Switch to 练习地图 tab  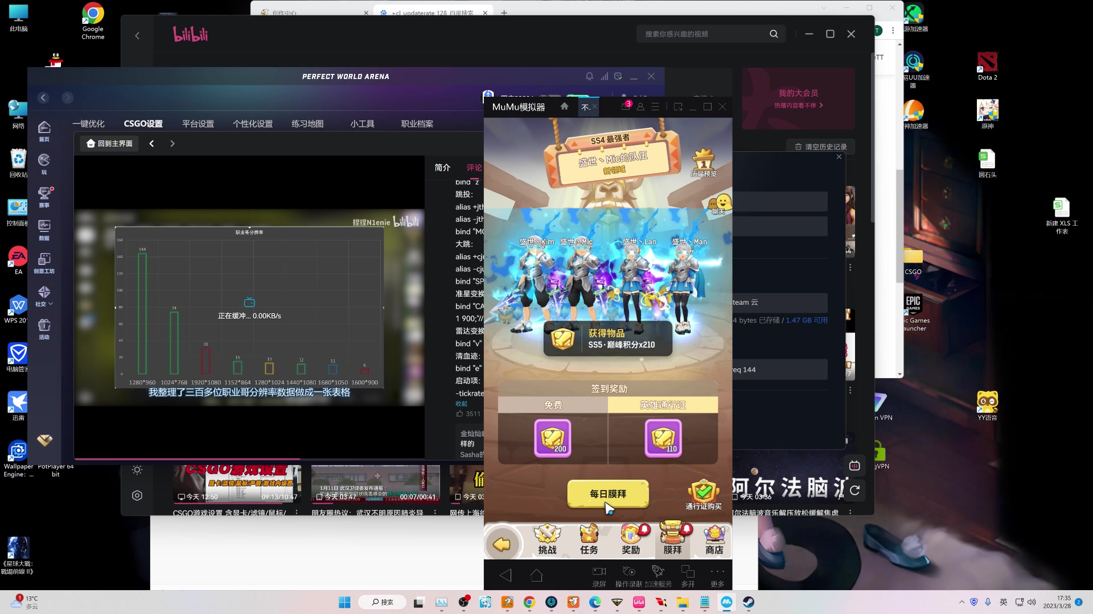(307, 123)
